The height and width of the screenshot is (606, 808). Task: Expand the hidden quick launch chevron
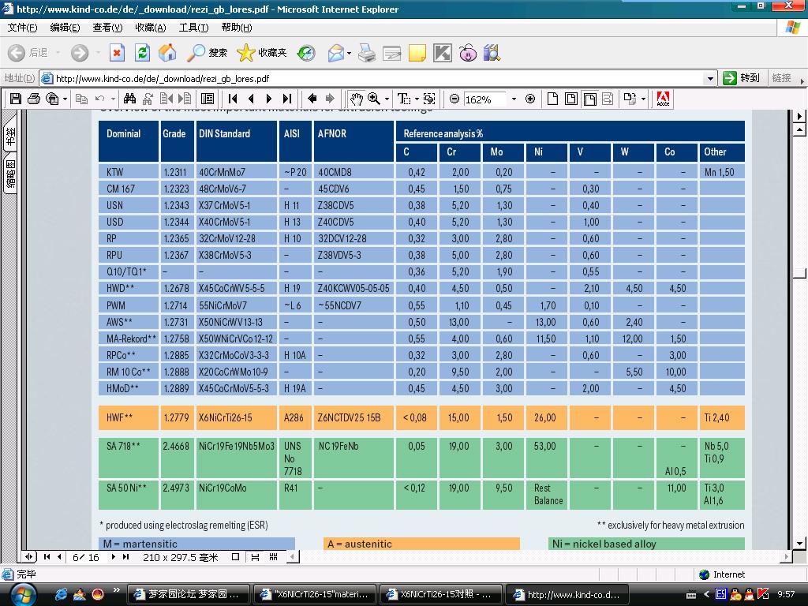117,590
